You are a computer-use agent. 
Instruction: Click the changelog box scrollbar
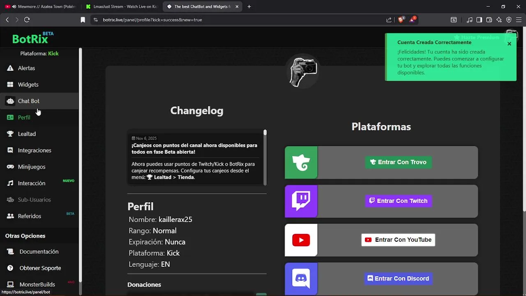(x=265, y=157)
